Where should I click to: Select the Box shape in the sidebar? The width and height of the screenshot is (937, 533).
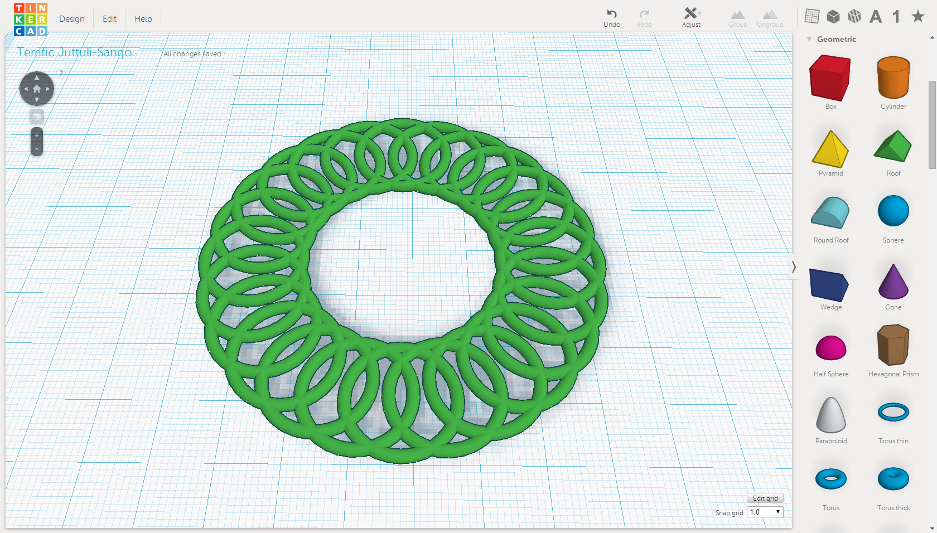coord(830,79)
